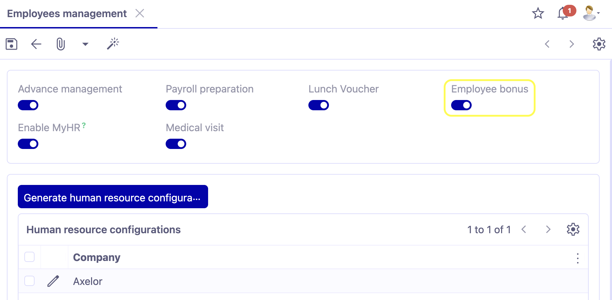Mark record as favorite with the star
612x300 pixels.
(538, 14)
